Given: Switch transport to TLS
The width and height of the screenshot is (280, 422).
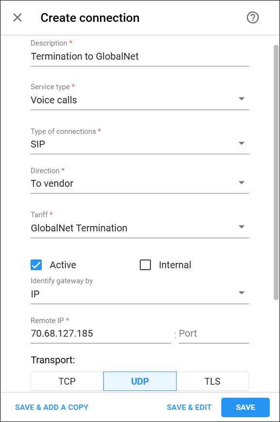Looking at the screenshot, I should point(213,381).
